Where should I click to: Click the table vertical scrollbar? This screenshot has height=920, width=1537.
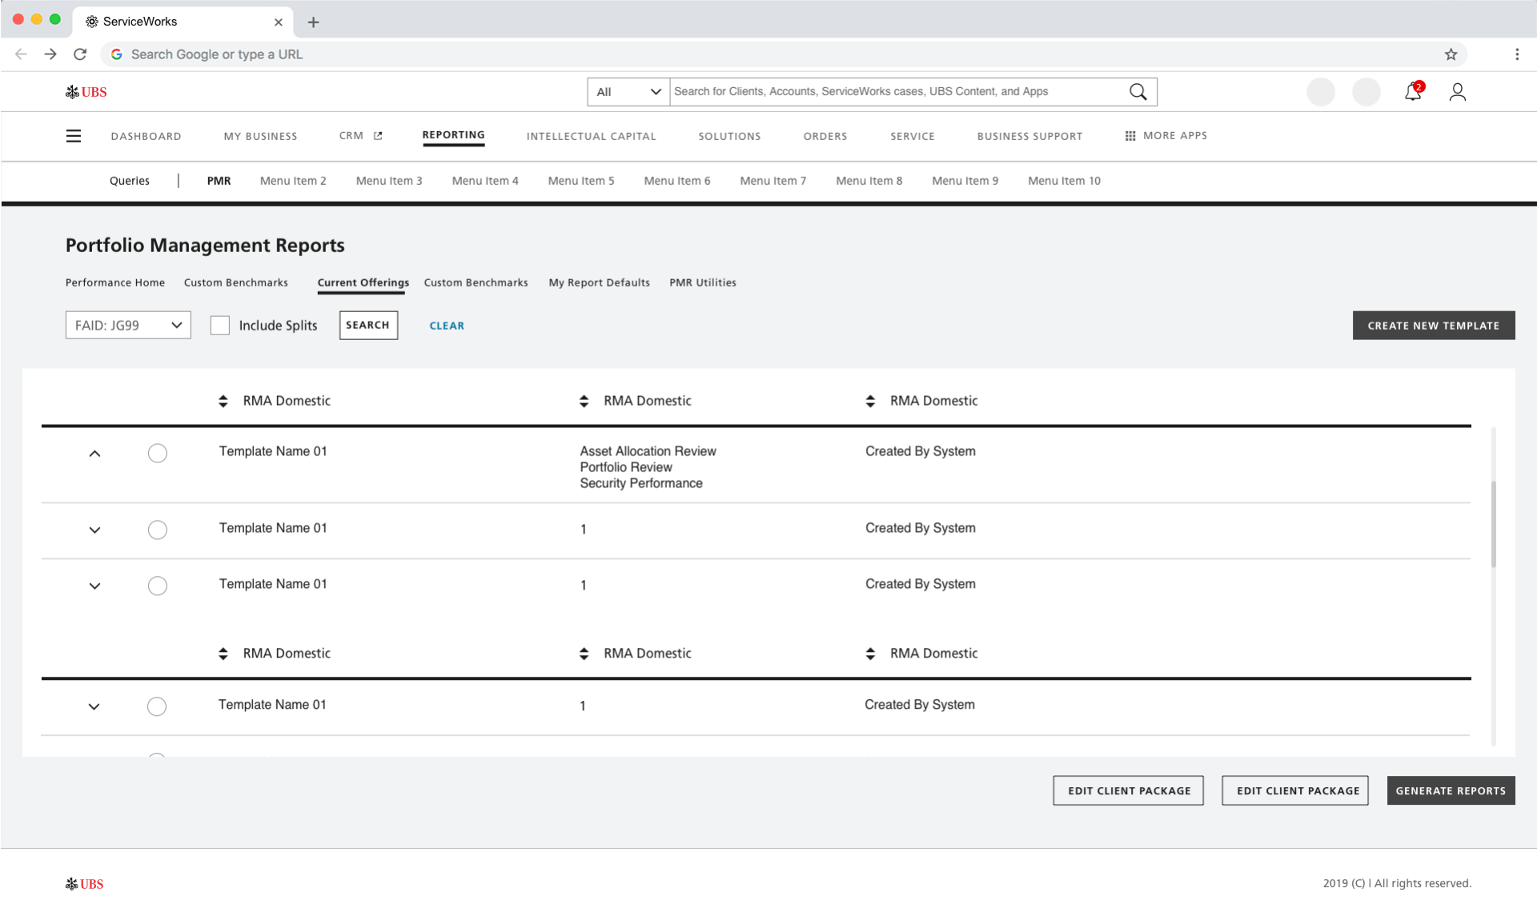pos(1493,524)
